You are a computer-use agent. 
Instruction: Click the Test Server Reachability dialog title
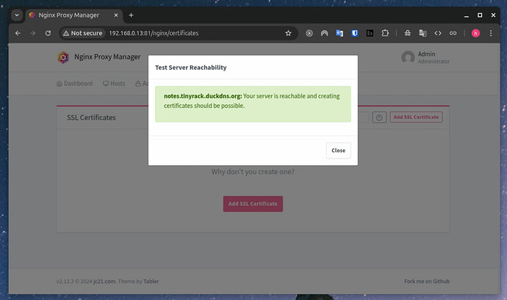click(191, 67)
